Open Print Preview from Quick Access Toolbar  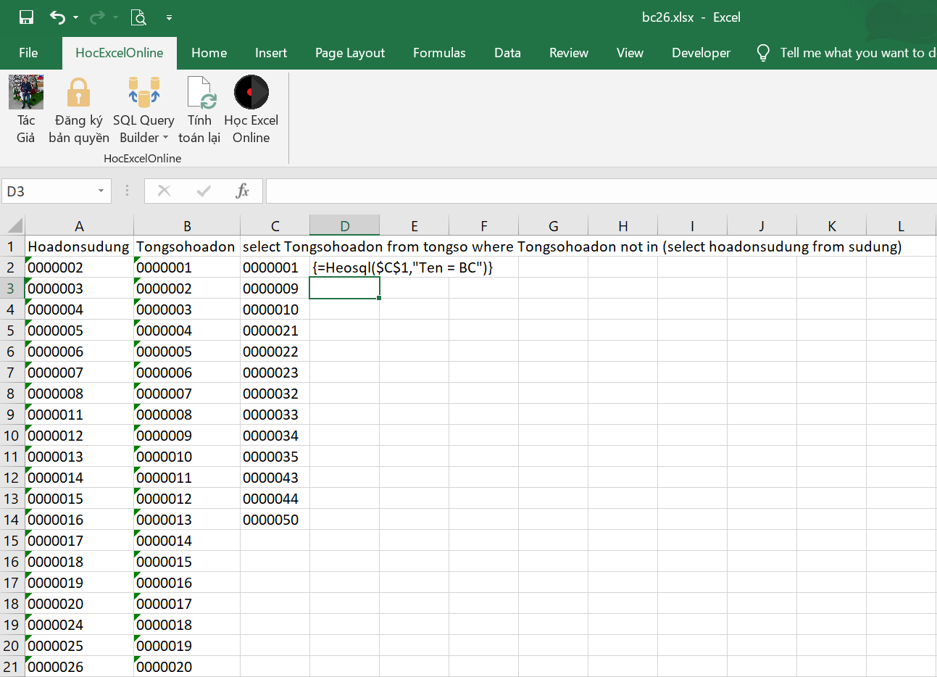pyautogui.click(x=138, y=17)
